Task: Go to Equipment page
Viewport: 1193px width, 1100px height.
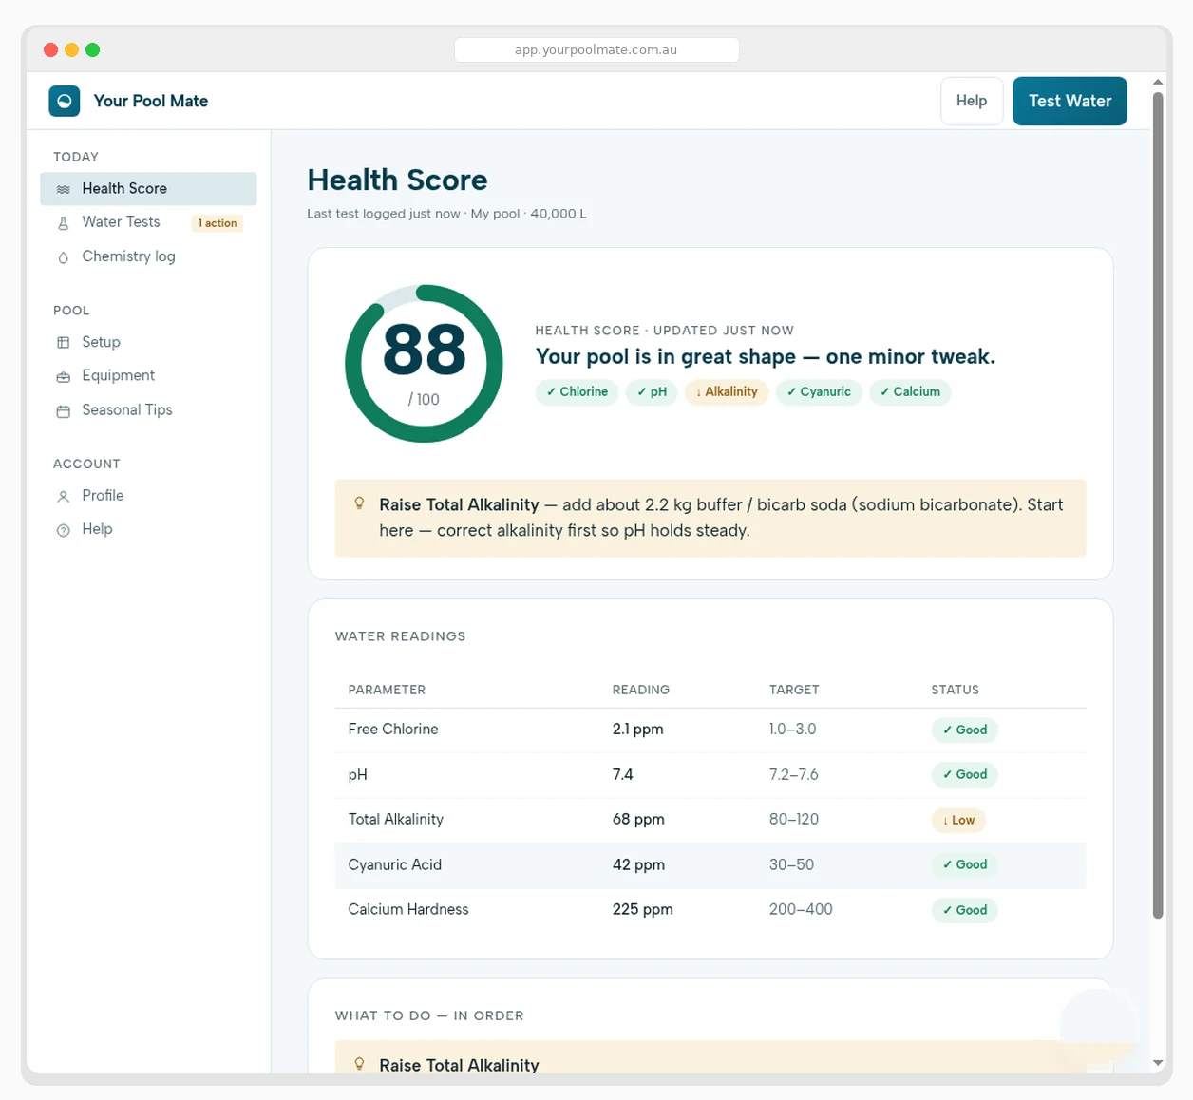Action: pyautogui.click(x=148, y=376)
